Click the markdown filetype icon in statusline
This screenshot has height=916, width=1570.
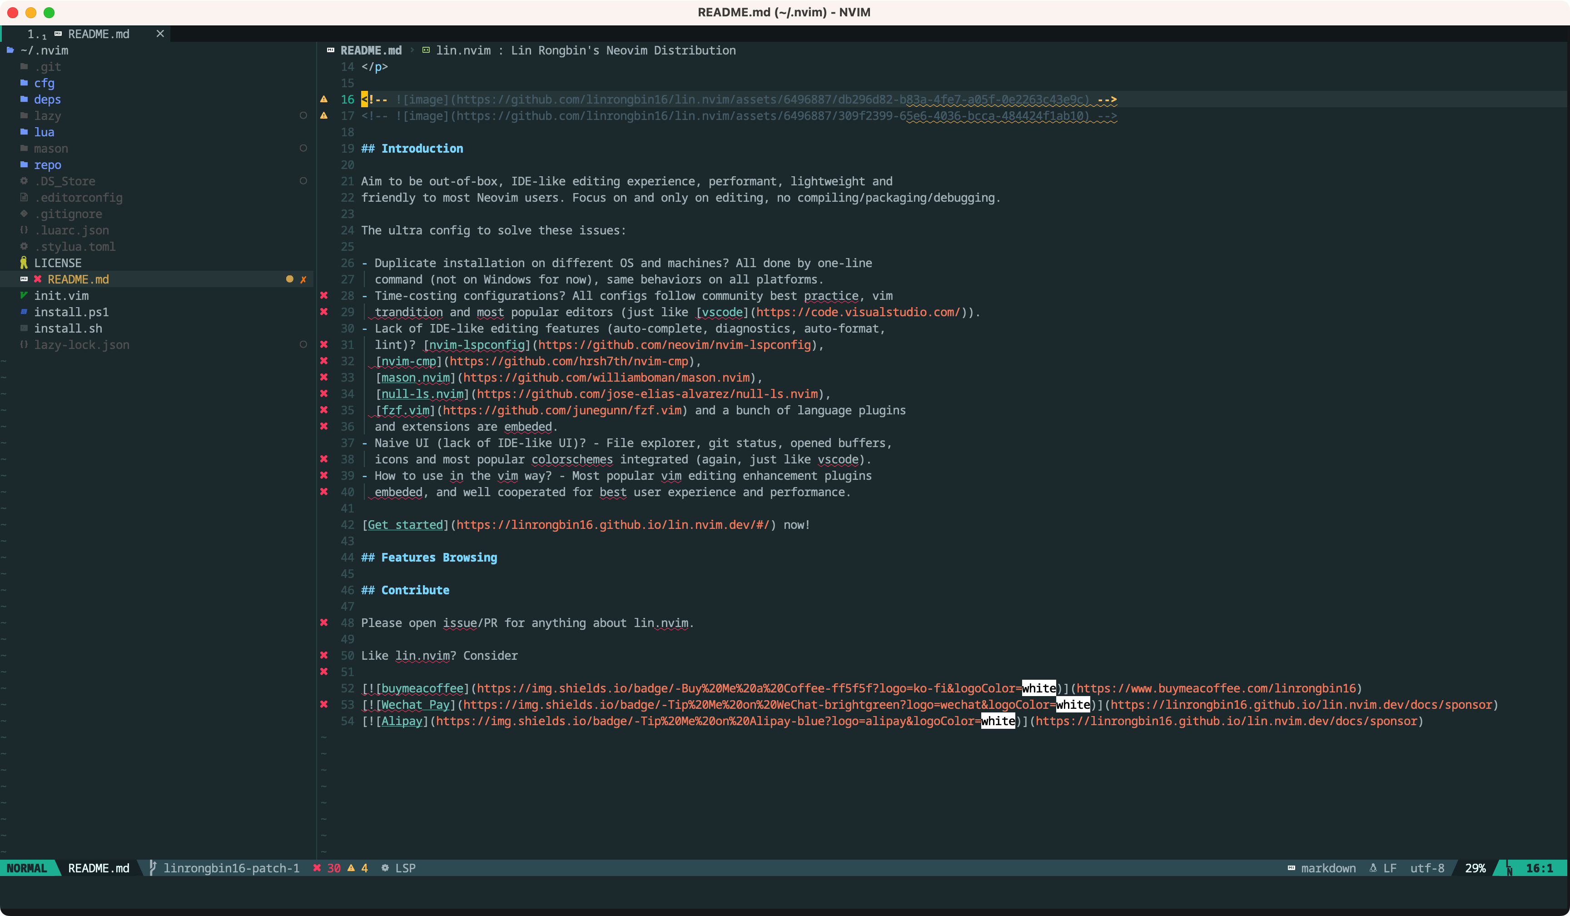(x=1292, y=868)
